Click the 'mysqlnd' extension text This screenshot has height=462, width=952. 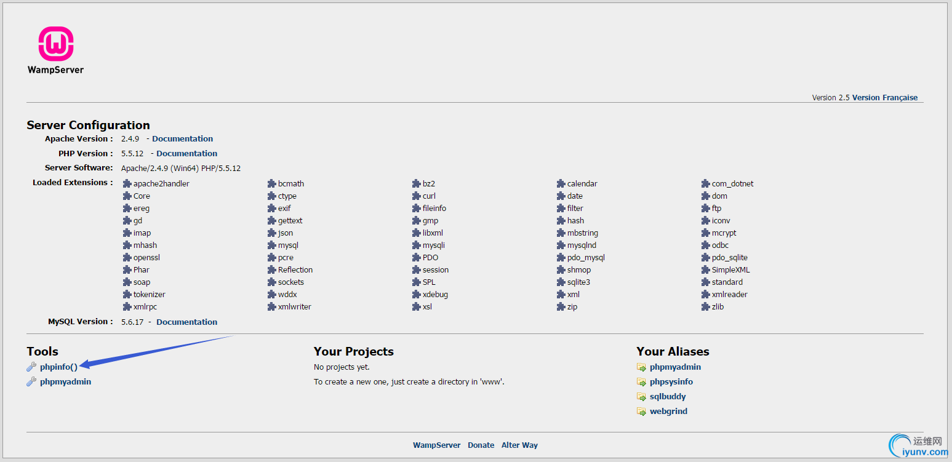coord(582,245)
